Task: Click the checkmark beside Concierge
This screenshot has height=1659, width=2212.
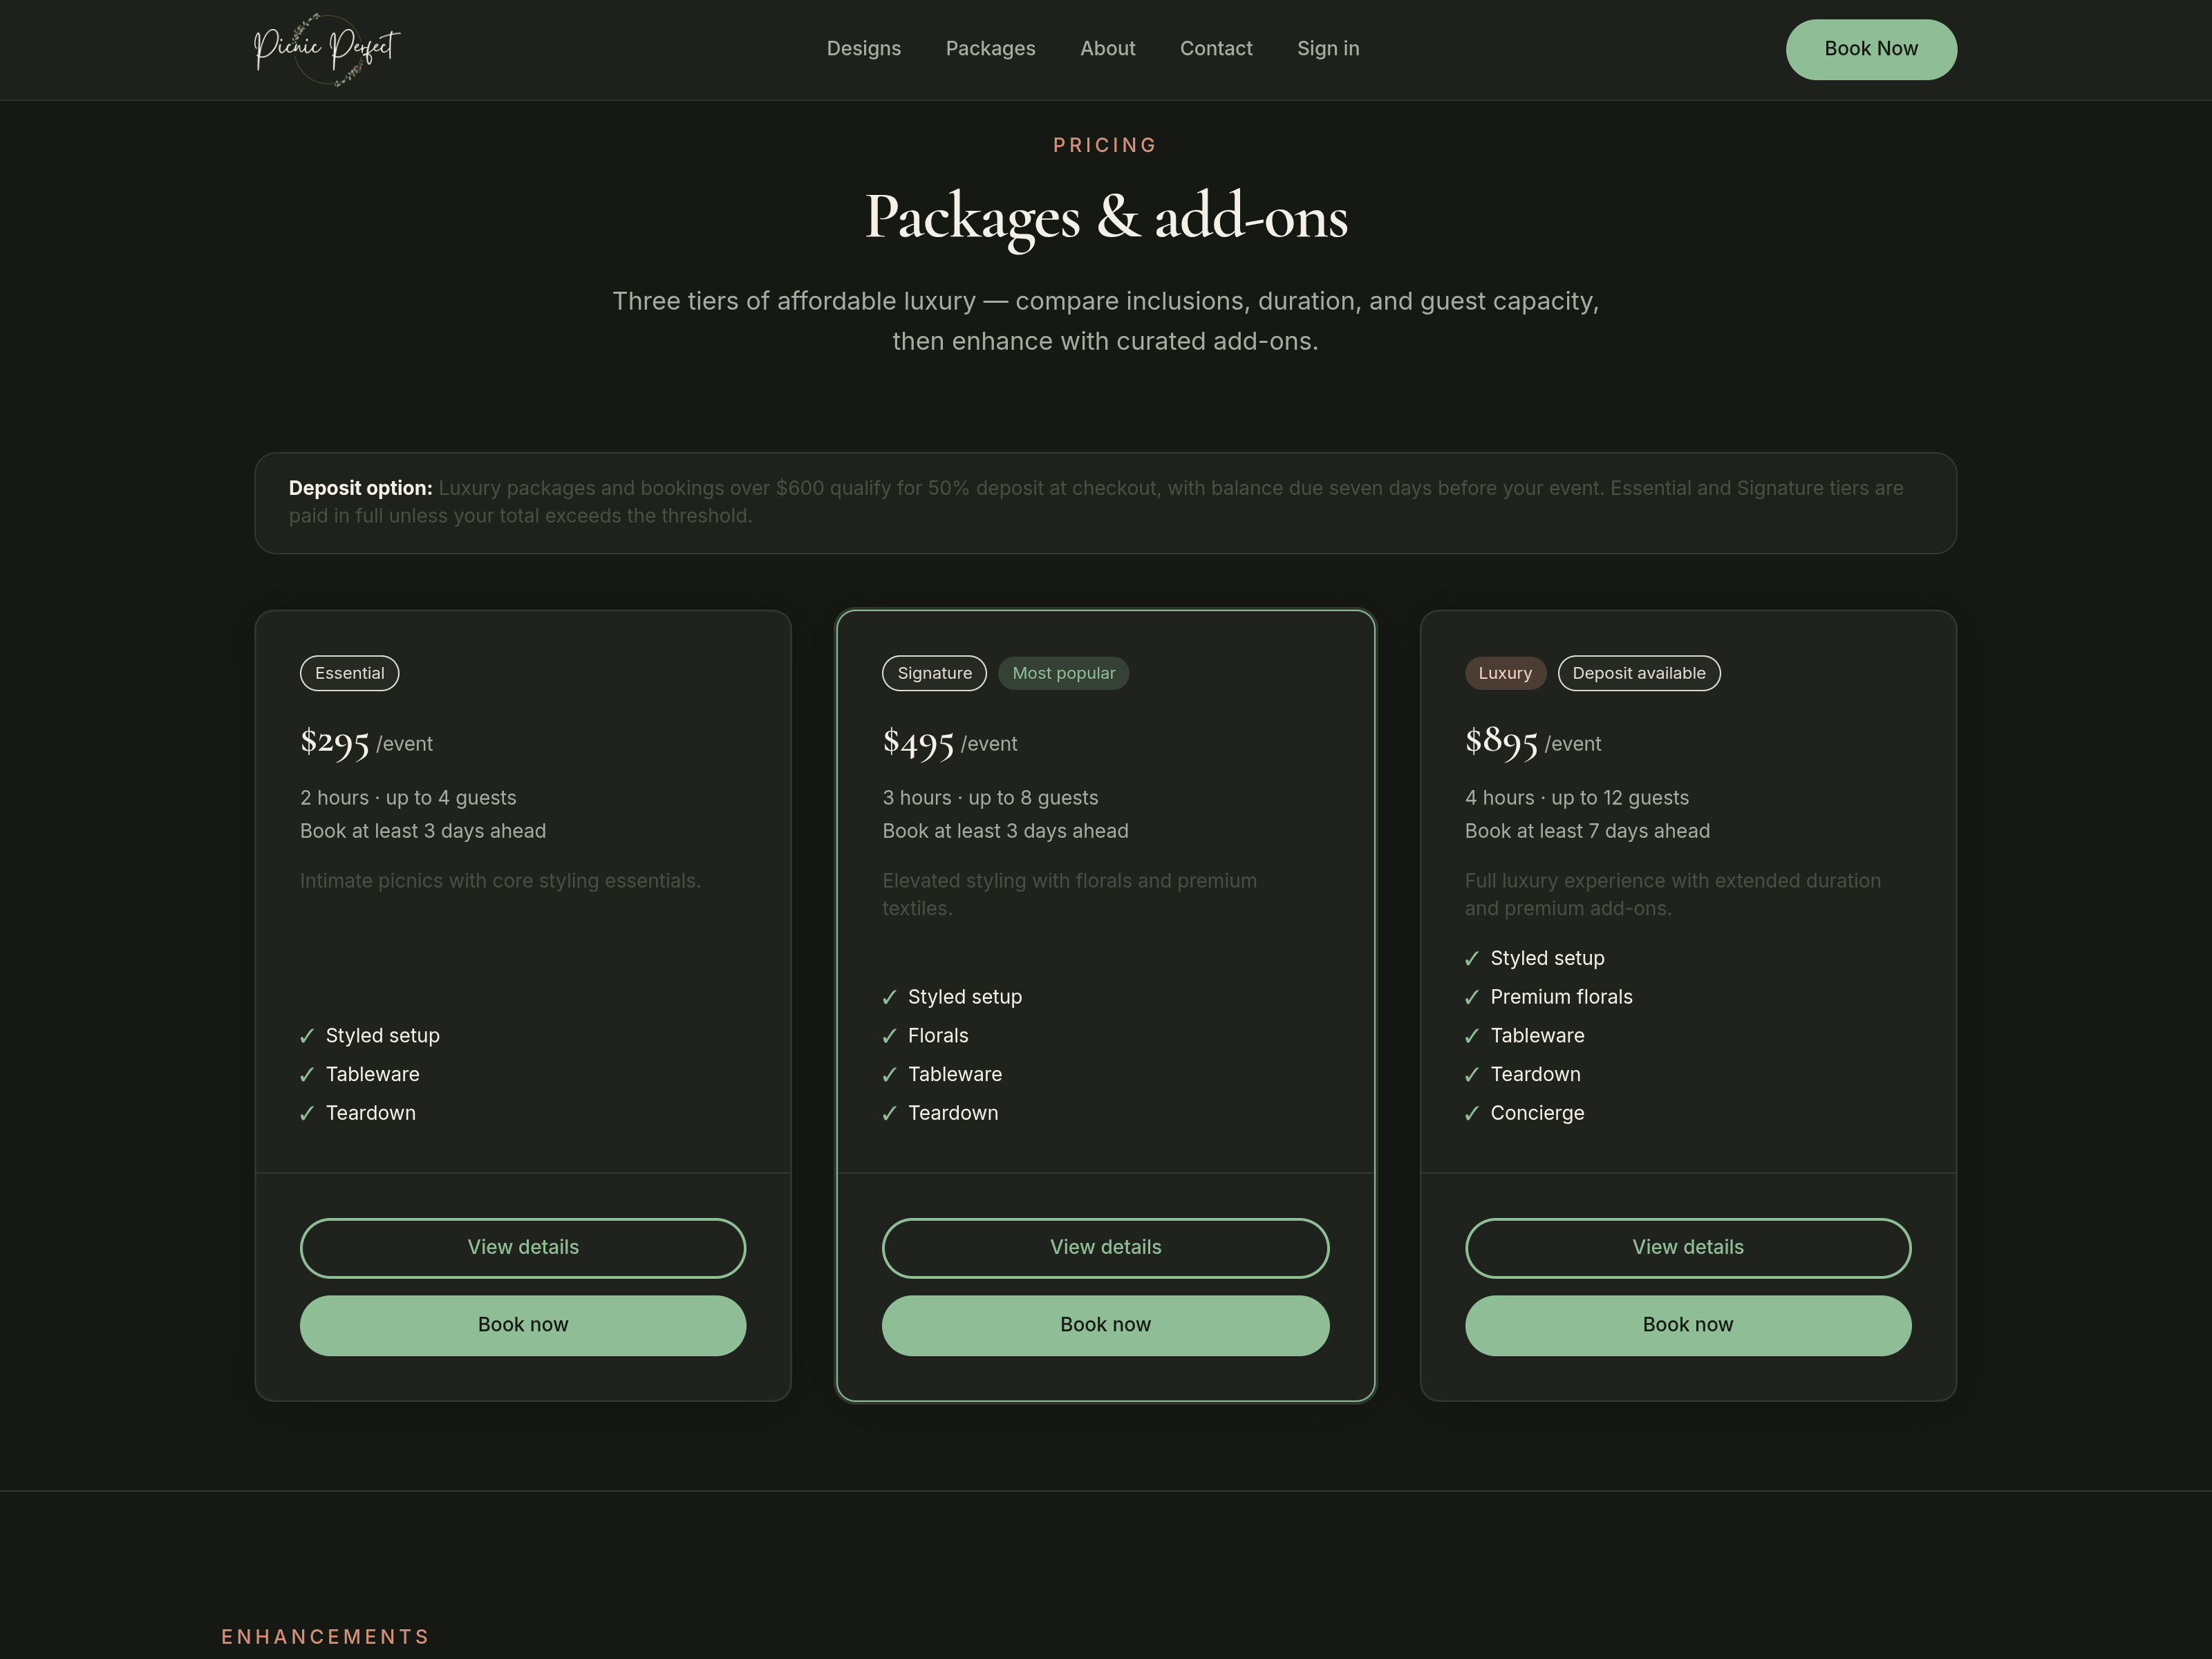Action: coord(1471,1114)
